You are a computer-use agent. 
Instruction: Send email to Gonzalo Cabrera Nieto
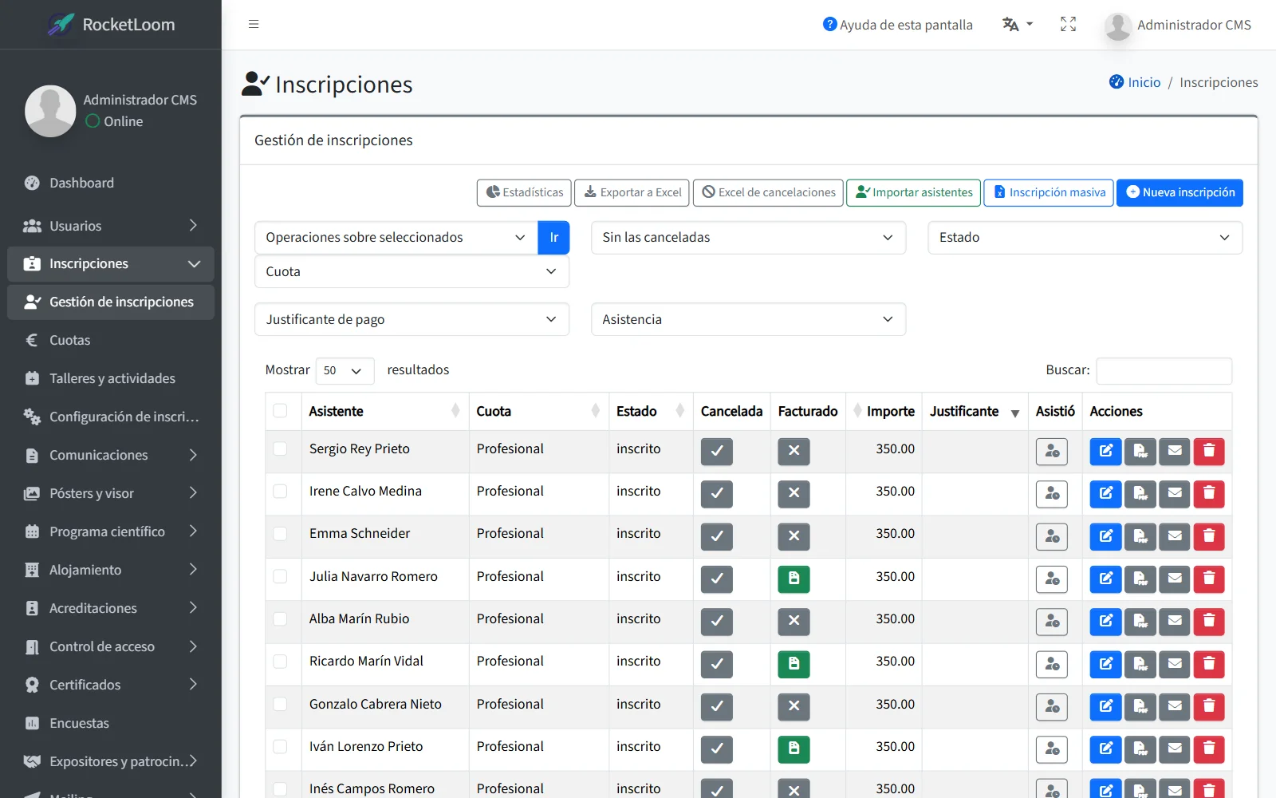click(x=1175, y=706)
